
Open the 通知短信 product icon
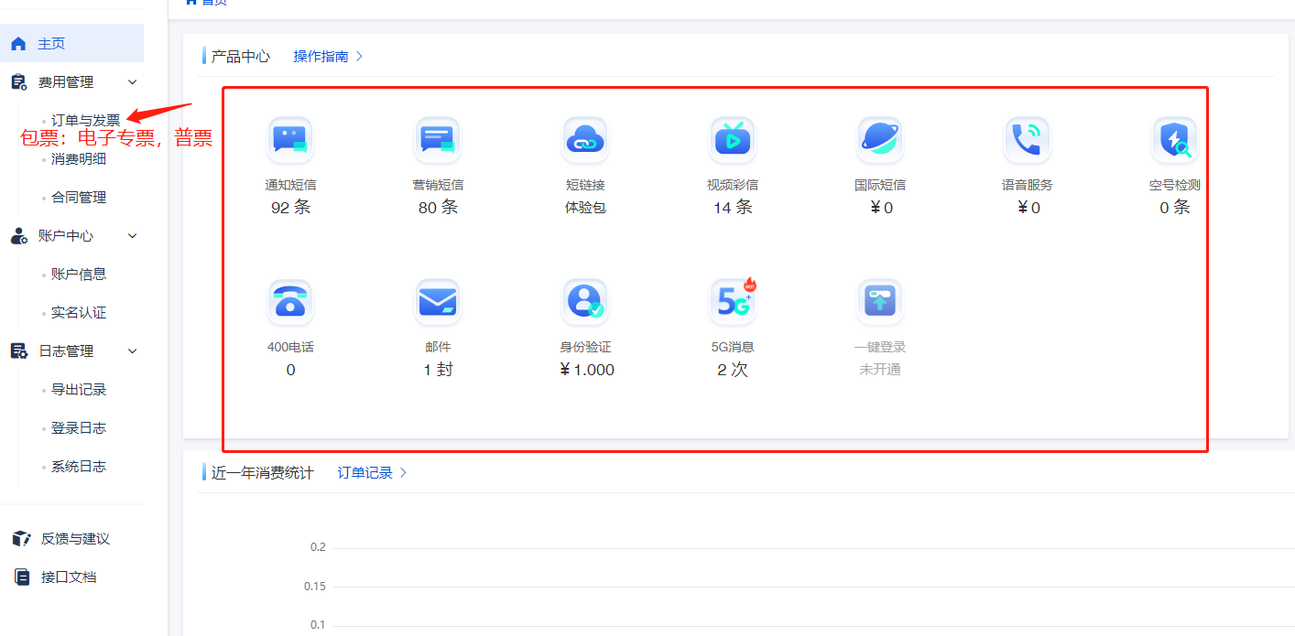coord(290,139)
